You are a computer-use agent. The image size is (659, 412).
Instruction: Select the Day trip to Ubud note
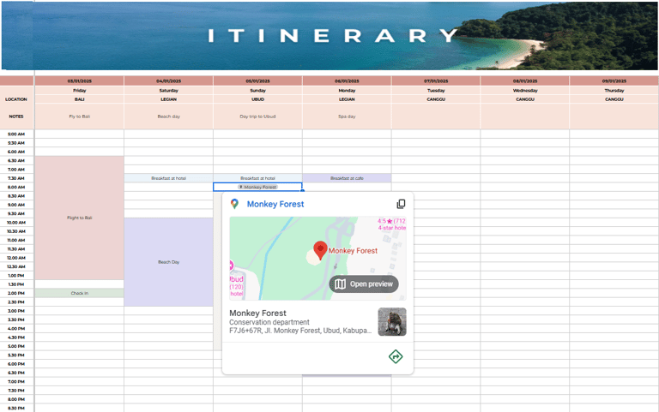click(x=257, y=116)
